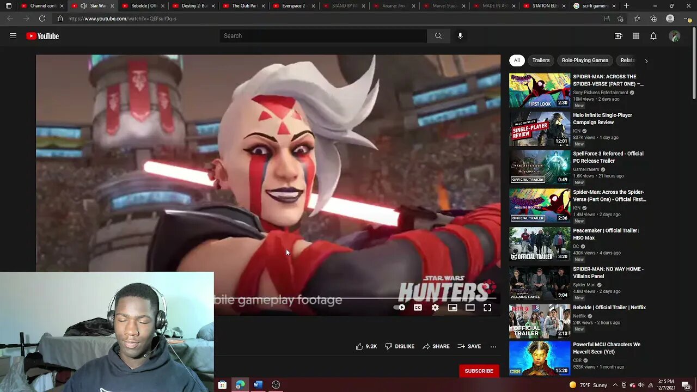Show more filter chips with arrow
Viewport: 697px width, 392px height.
click(x=646, y=61)
